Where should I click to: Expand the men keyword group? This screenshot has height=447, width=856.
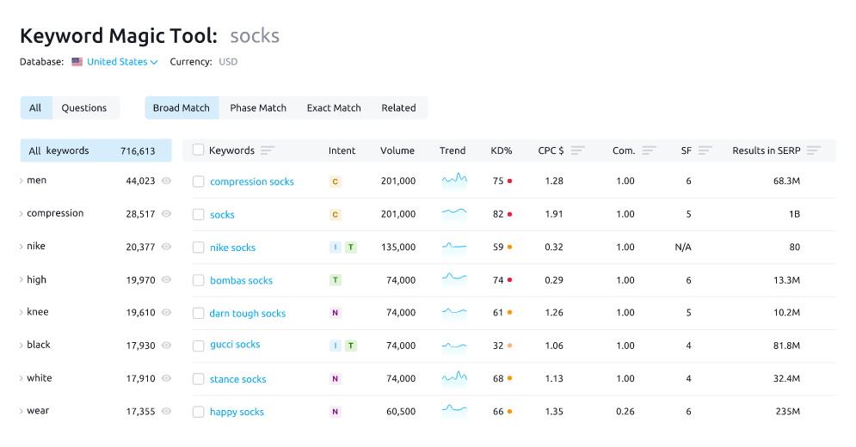tap(22, 181)
